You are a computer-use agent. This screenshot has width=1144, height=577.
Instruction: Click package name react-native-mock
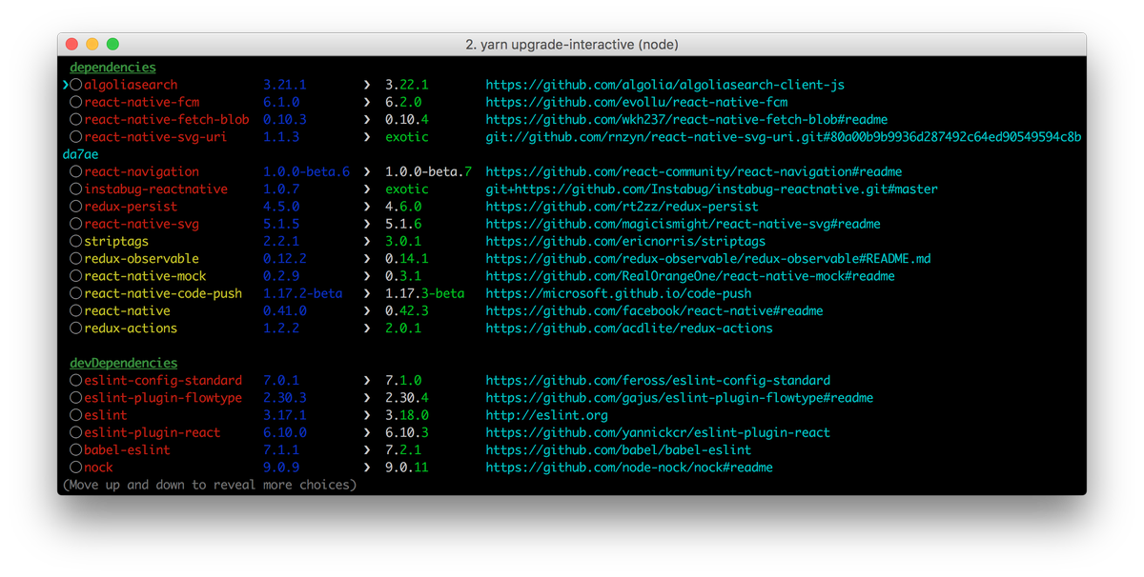[145, 276]
